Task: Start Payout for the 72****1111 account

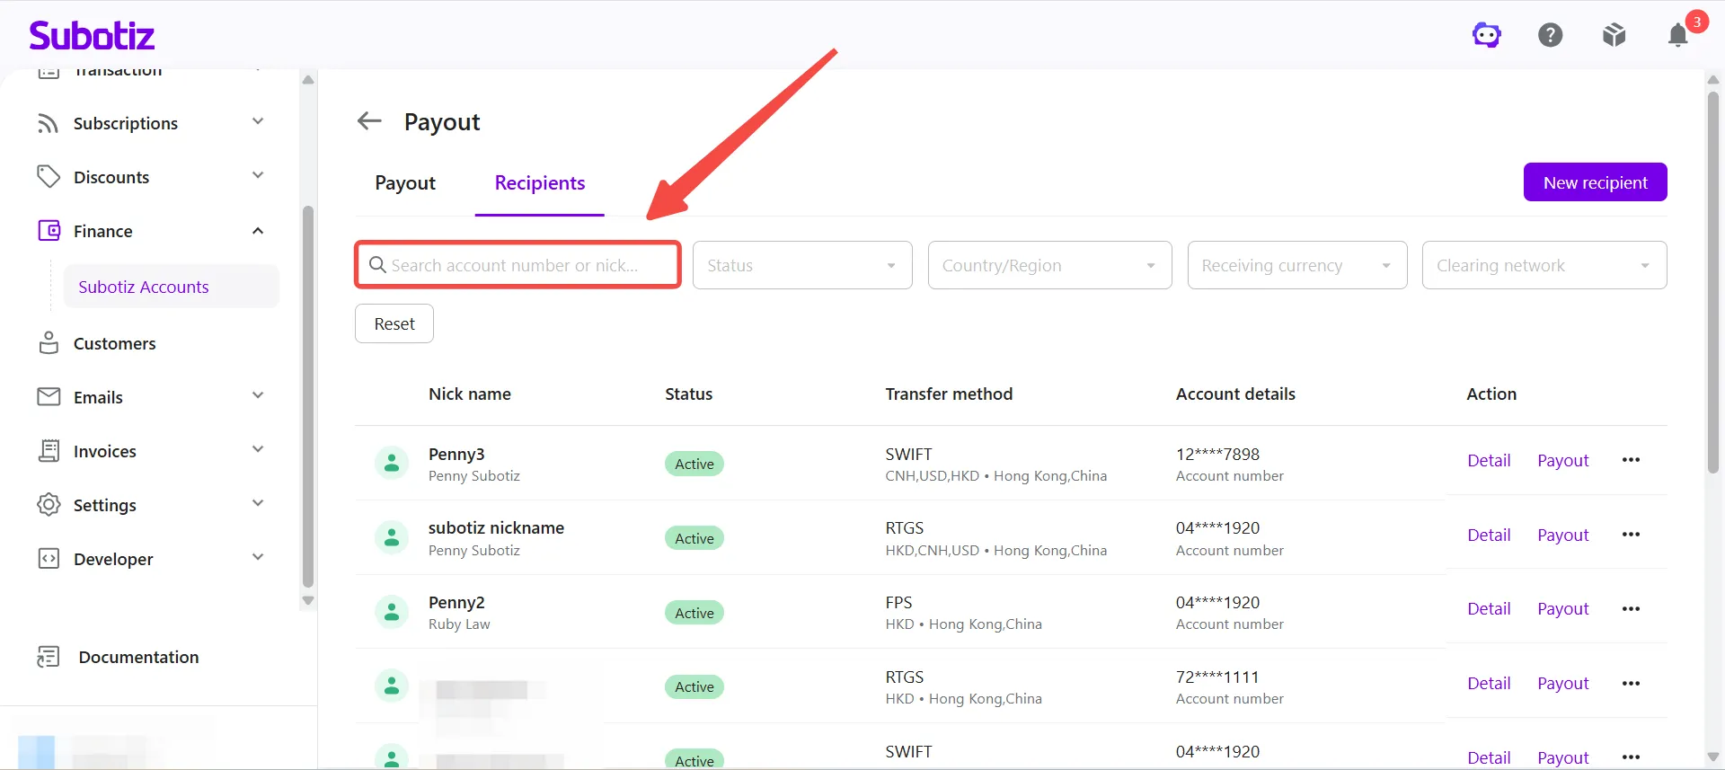Action: [x=1563, y=683]
